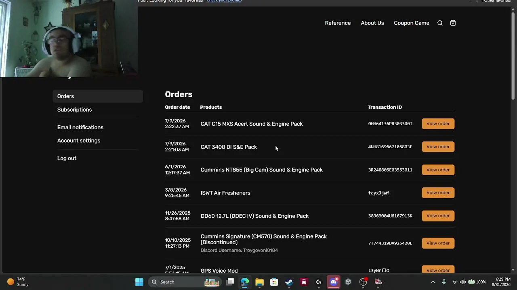Screen dimensions: 517x290
Task: Open the clock and date flyout
Action: click(501, 282)
